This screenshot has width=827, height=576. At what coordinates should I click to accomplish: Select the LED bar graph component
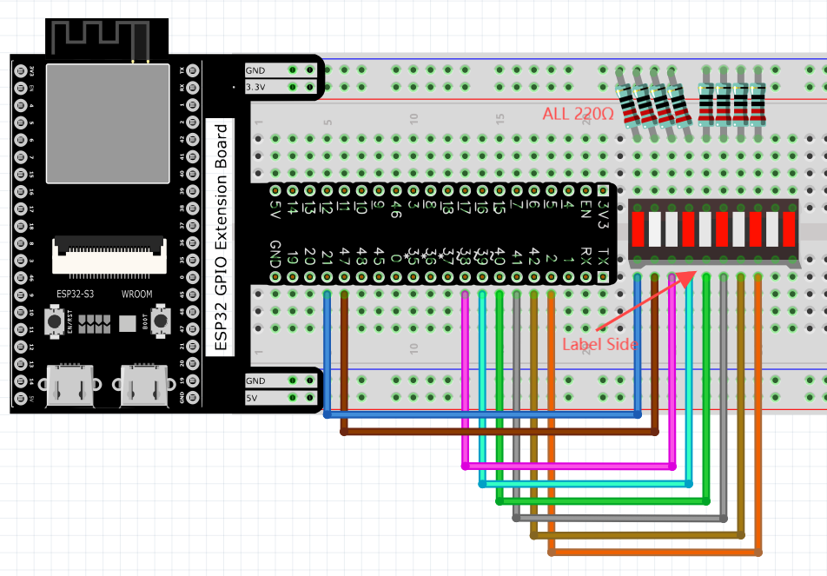[x=713, y=230]
